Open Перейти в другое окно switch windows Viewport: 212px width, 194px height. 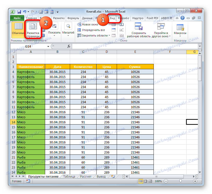coord(161,30)
